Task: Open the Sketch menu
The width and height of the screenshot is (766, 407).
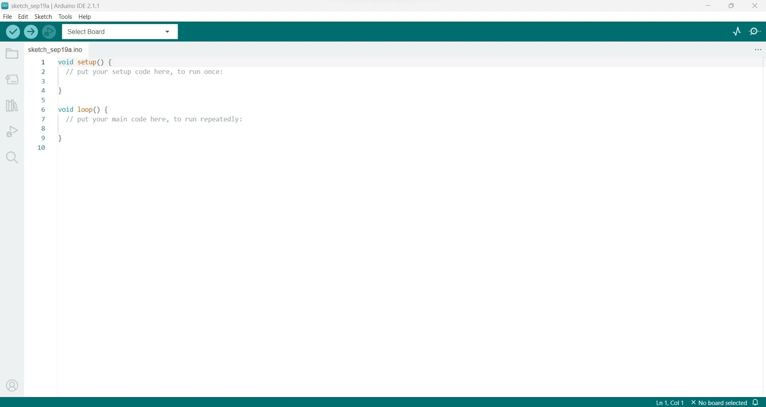Action: [43, 17]
